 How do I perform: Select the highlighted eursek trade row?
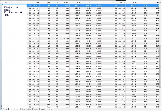click(x=93, y=5)
